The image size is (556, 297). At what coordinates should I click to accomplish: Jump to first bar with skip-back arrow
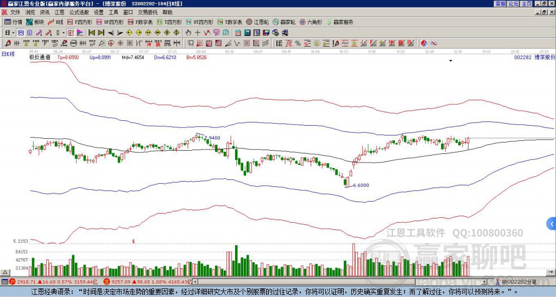[91, 33]
